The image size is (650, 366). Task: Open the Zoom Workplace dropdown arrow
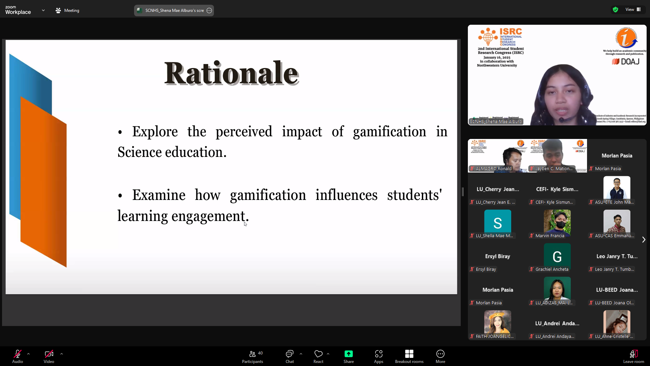click(x=43, y=10)
